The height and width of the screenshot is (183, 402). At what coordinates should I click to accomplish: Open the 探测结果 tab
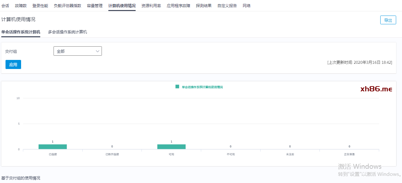point(204,6)
